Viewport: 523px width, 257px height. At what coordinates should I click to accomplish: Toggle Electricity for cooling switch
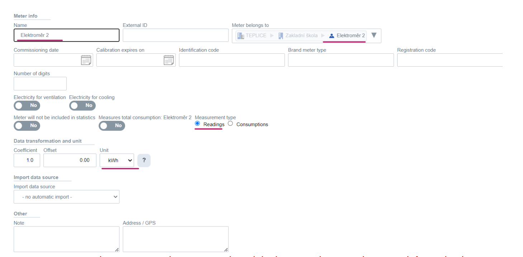coord(82,105)
